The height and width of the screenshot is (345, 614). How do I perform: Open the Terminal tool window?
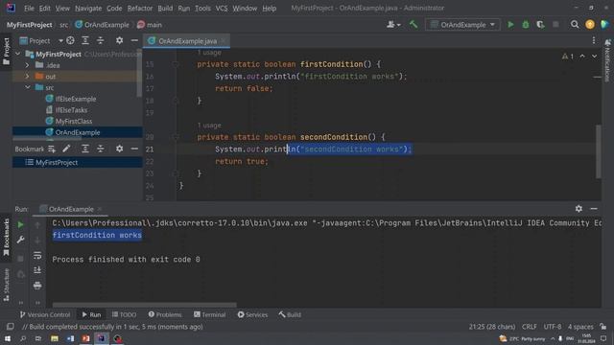pyautogui.click(x=209, y=314)
